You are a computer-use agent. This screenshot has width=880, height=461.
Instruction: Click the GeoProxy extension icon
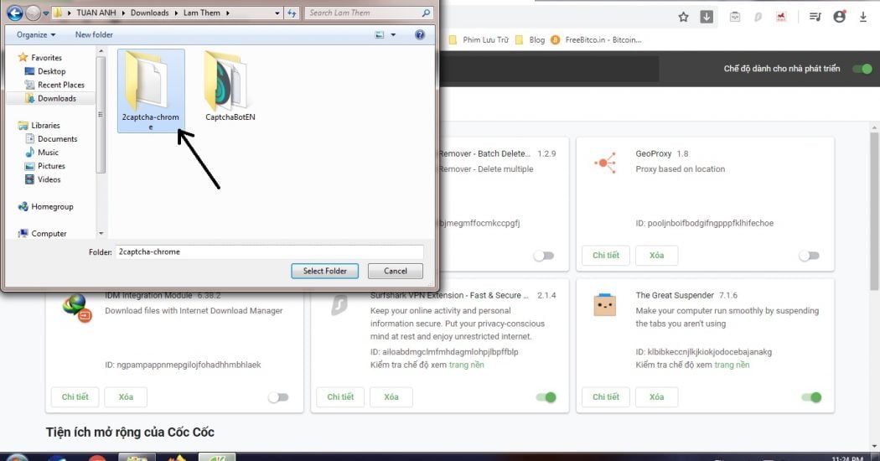[605, 163]
